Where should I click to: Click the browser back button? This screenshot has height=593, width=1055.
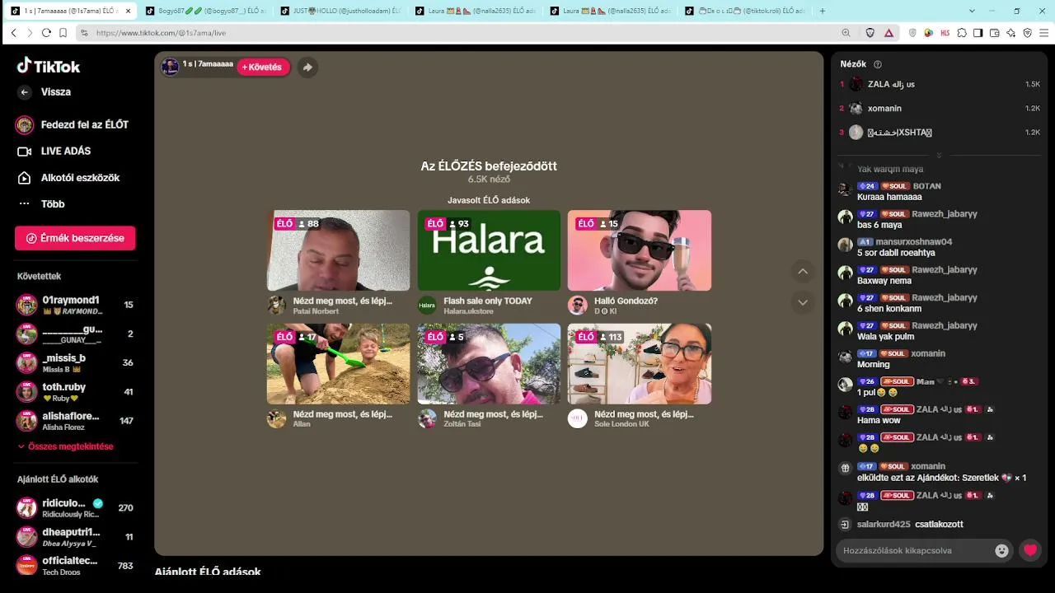coord(14,33)
